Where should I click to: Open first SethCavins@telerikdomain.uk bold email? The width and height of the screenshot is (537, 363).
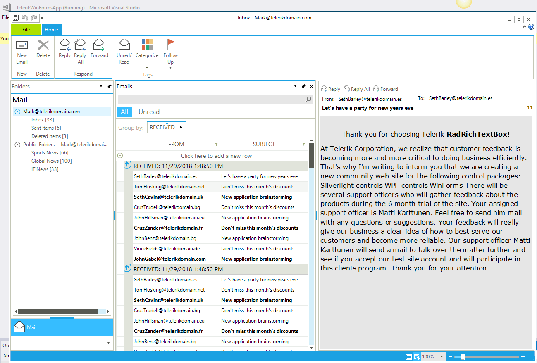pos(169,197)
